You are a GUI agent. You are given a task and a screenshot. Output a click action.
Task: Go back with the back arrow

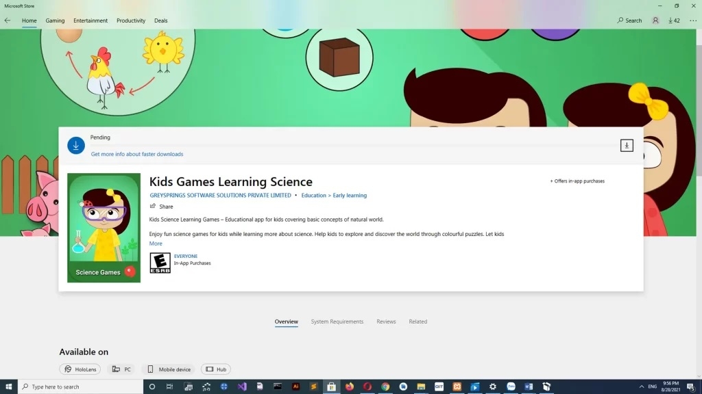8,21
